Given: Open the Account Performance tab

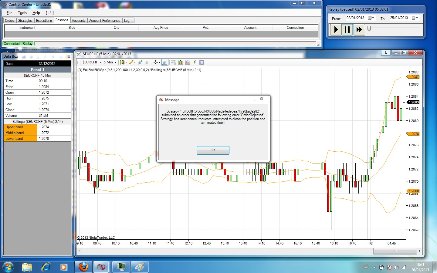Looking at the screenshot, I should click(105, 21).
